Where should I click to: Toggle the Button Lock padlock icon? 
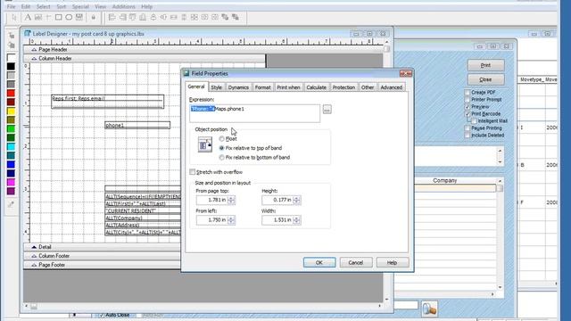click(93, 17)
